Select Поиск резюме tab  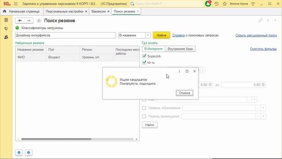click(x=124, y=11)
